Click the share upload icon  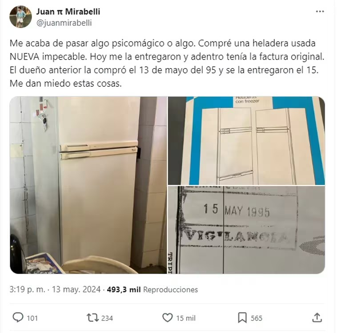[x=317, y=318]
